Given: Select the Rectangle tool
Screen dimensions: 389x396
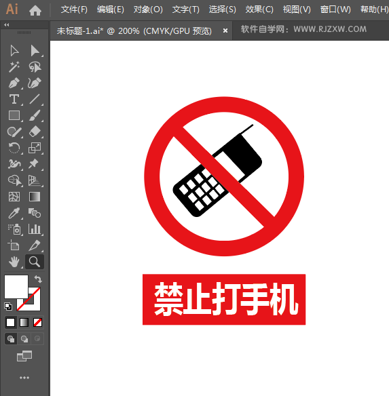Looking at the screenshot, I should point(14,115).
